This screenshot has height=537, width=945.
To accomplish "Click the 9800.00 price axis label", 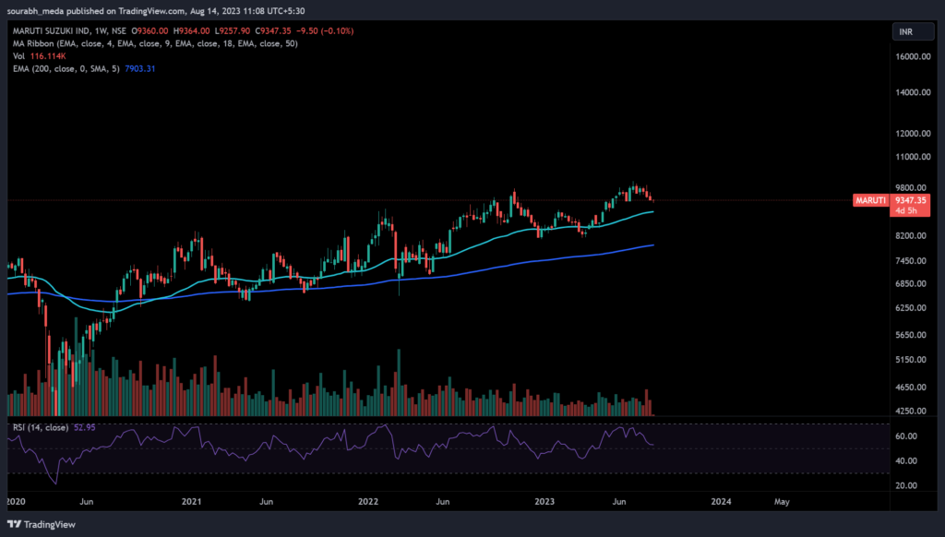I will tap(911, 188).
